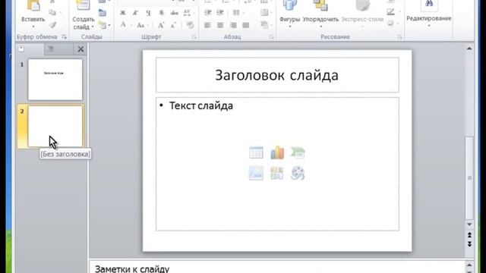
Task: Toggle underline (Ч) formatting
Action: click(x=148, y=13)
